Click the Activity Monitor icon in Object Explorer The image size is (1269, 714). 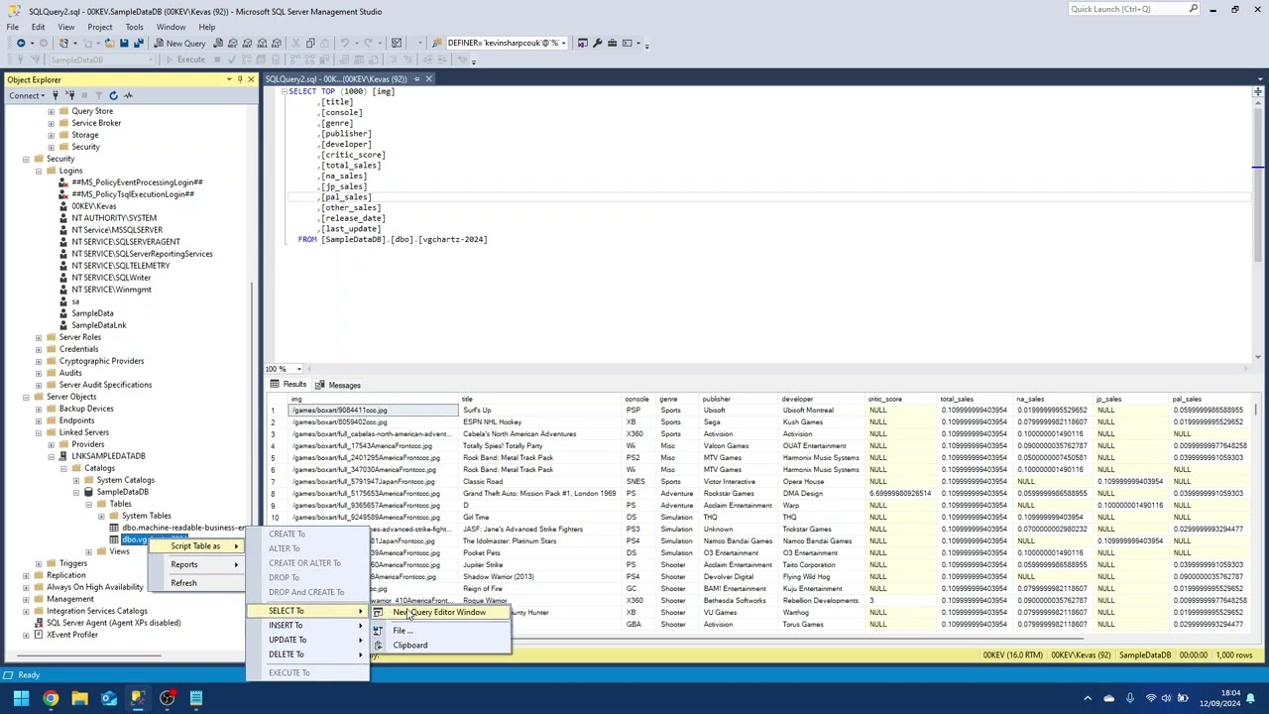pyautogui.click(x=128, y=95)
